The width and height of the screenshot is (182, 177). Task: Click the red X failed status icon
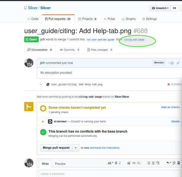click(168, 84)
